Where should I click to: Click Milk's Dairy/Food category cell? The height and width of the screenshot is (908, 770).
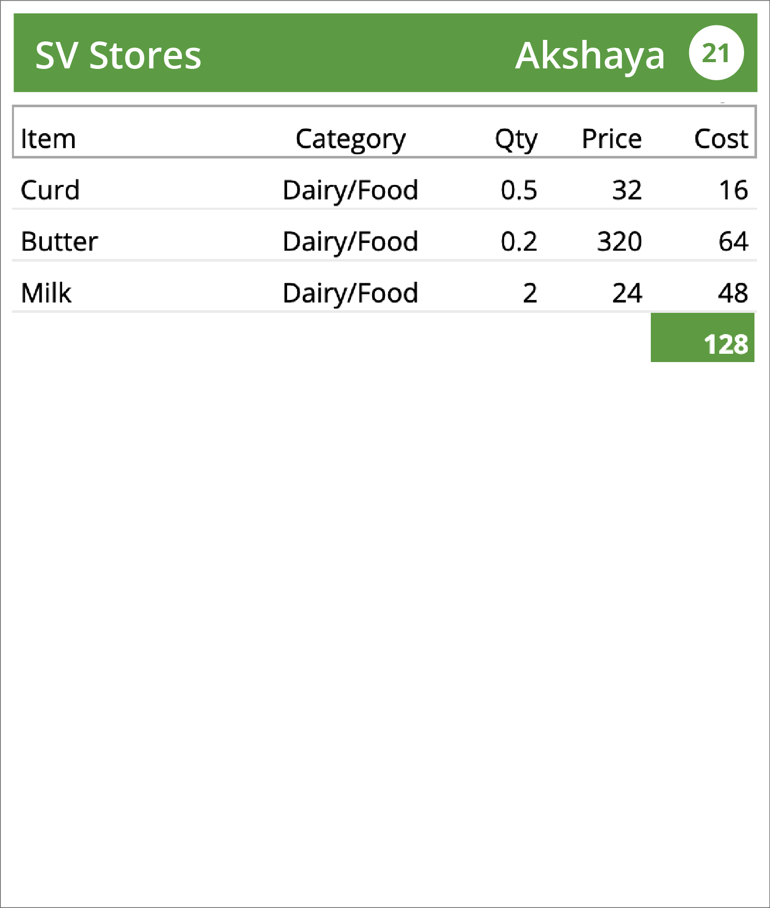pos(350,293)
